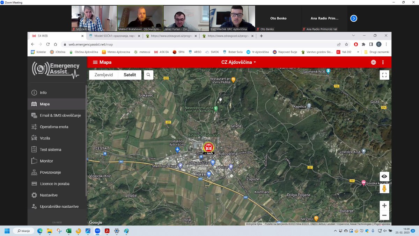Viewport: 419px width, 236px height.
Task: Select the Street View pegman
Action: 384,188
